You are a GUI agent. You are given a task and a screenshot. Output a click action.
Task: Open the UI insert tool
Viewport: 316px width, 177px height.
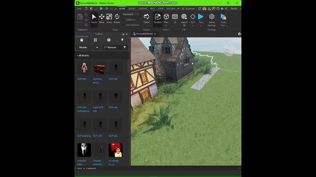[175, 19]
